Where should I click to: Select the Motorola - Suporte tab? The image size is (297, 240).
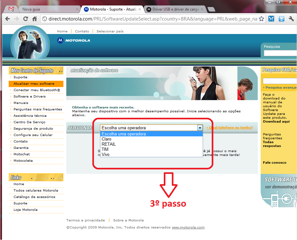click(113, 9)
